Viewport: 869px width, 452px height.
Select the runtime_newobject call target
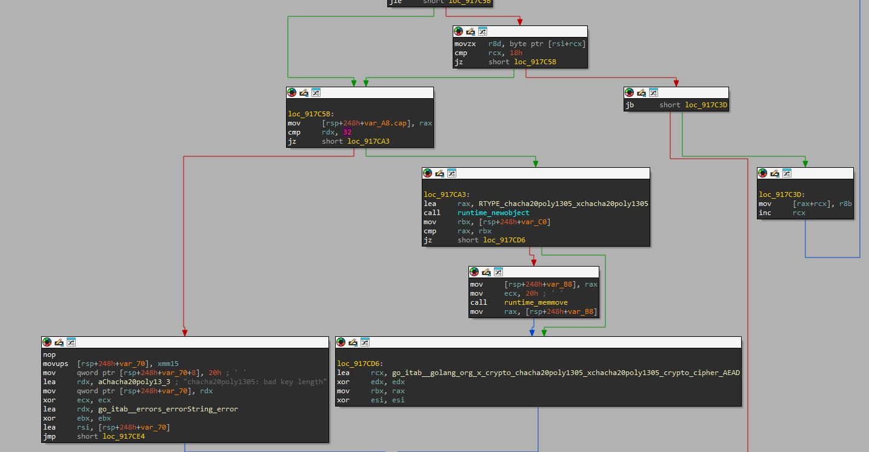point(493,213)
